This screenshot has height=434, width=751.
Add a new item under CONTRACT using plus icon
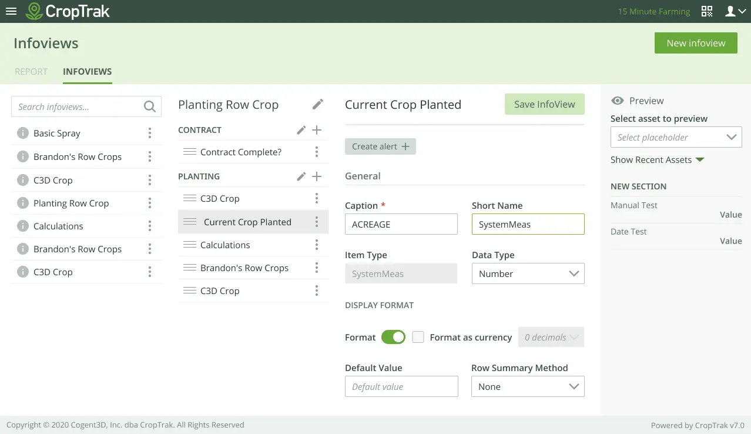(317, 130)
